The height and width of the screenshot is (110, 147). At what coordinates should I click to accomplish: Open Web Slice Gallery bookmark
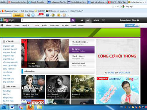pos(26,11)
